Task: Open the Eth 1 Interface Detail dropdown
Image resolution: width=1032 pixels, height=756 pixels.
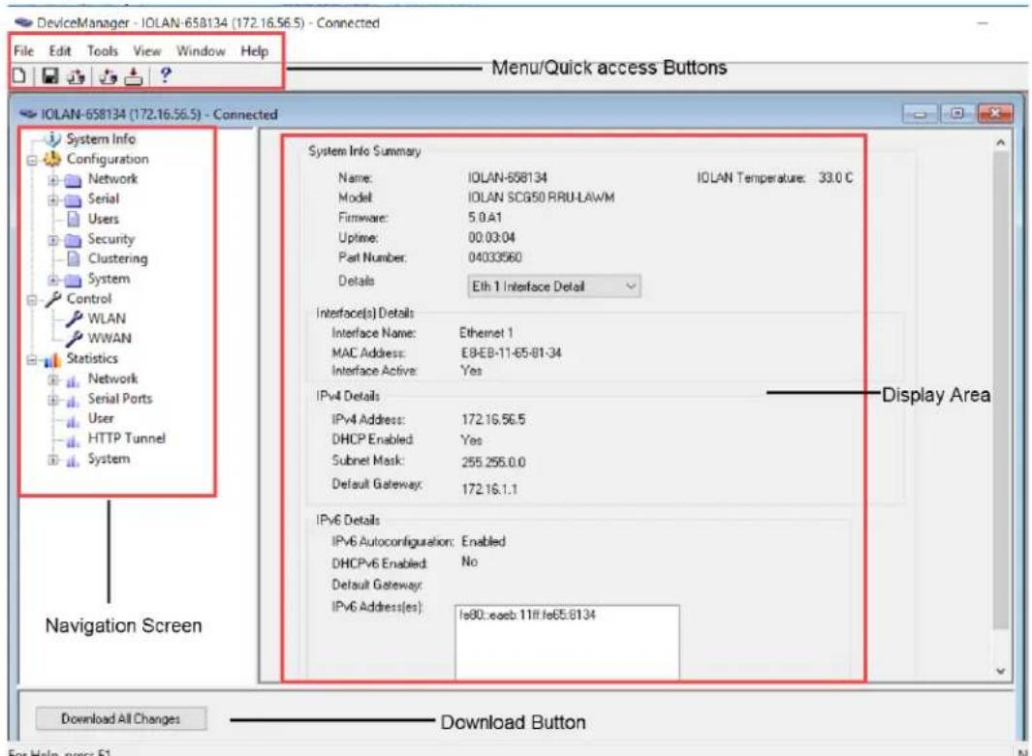Action: (553, 286)
